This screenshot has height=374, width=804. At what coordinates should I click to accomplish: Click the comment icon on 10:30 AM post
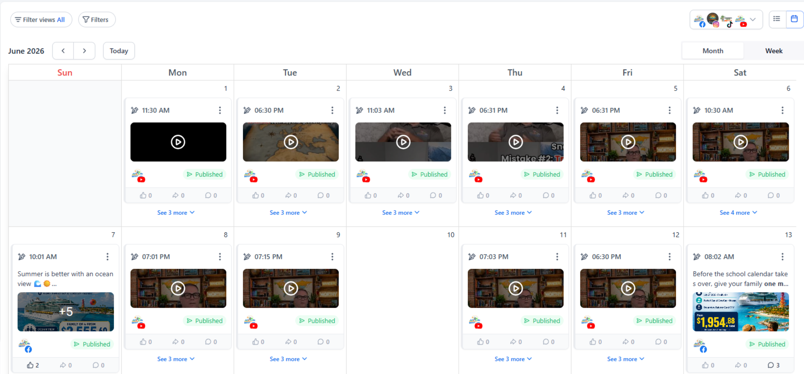point(770,196)
